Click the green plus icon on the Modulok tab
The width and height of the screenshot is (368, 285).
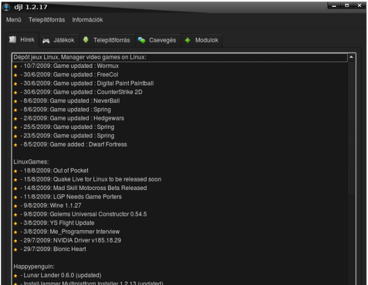(x=188, y=41)
